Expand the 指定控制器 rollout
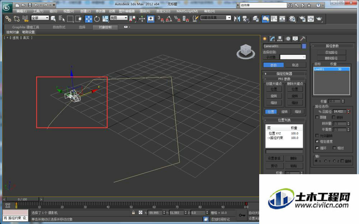 pos(284,73)
